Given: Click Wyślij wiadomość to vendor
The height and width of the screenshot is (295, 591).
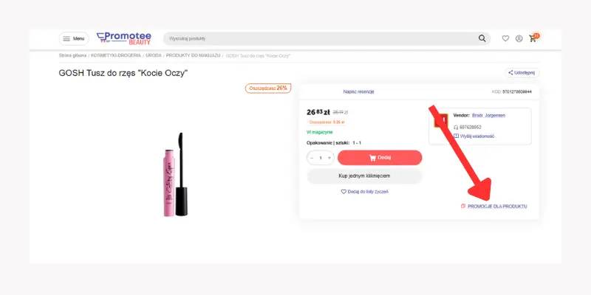Looking at the screenshot, I should [x=476, y=136].
